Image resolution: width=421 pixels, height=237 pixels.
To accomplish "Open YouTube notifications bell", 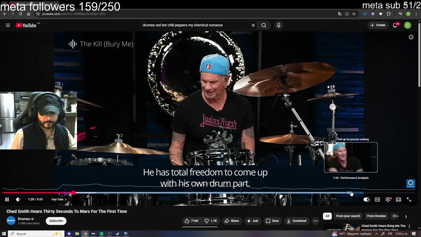I will click(x=395, y=25).
